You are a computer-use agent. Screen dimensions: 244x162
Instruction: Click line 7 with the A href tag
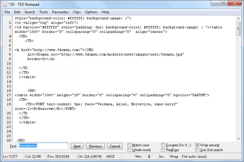tap(54, 50)
